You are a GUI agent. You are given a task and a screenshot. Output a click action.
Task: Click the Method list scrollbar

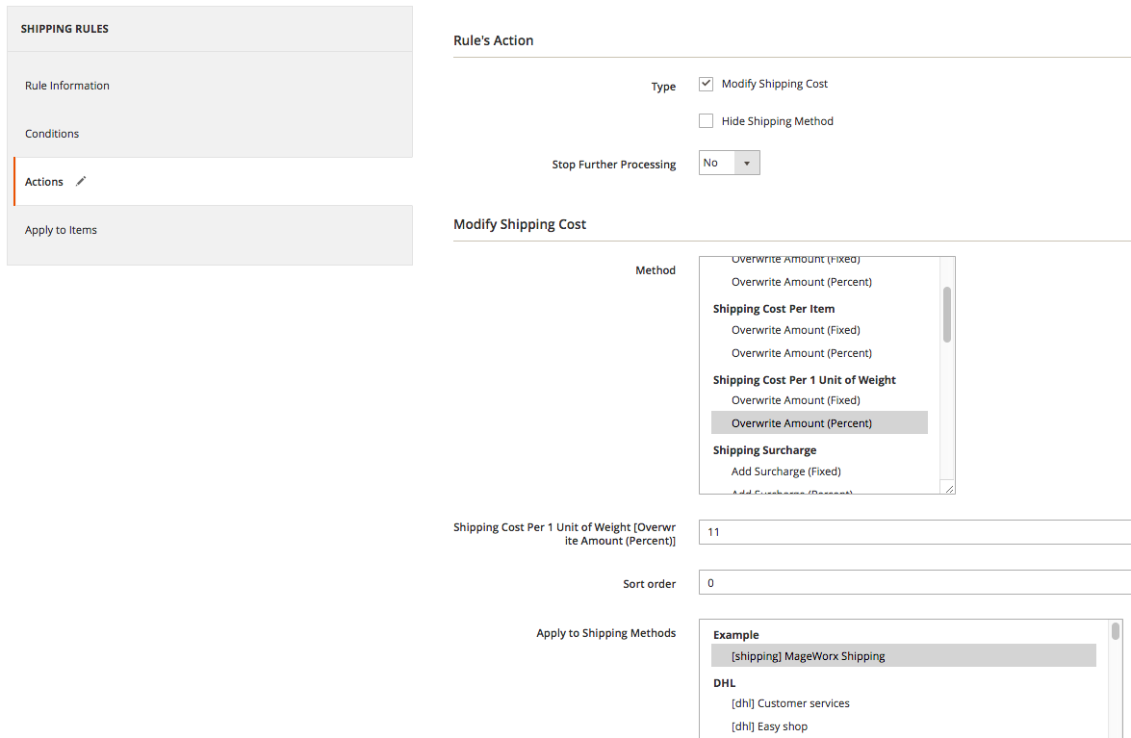tap(947, 314)
